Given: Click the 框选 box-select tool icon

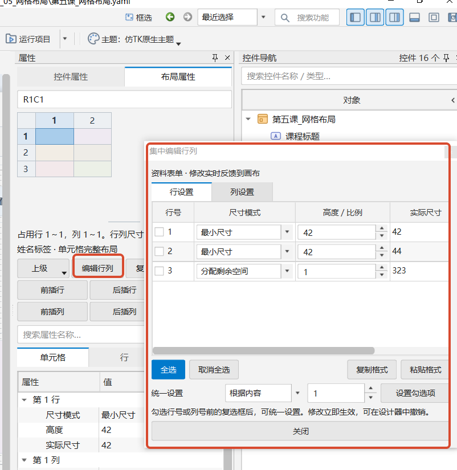Looking at the screenshot, I should tap(129, 17).
